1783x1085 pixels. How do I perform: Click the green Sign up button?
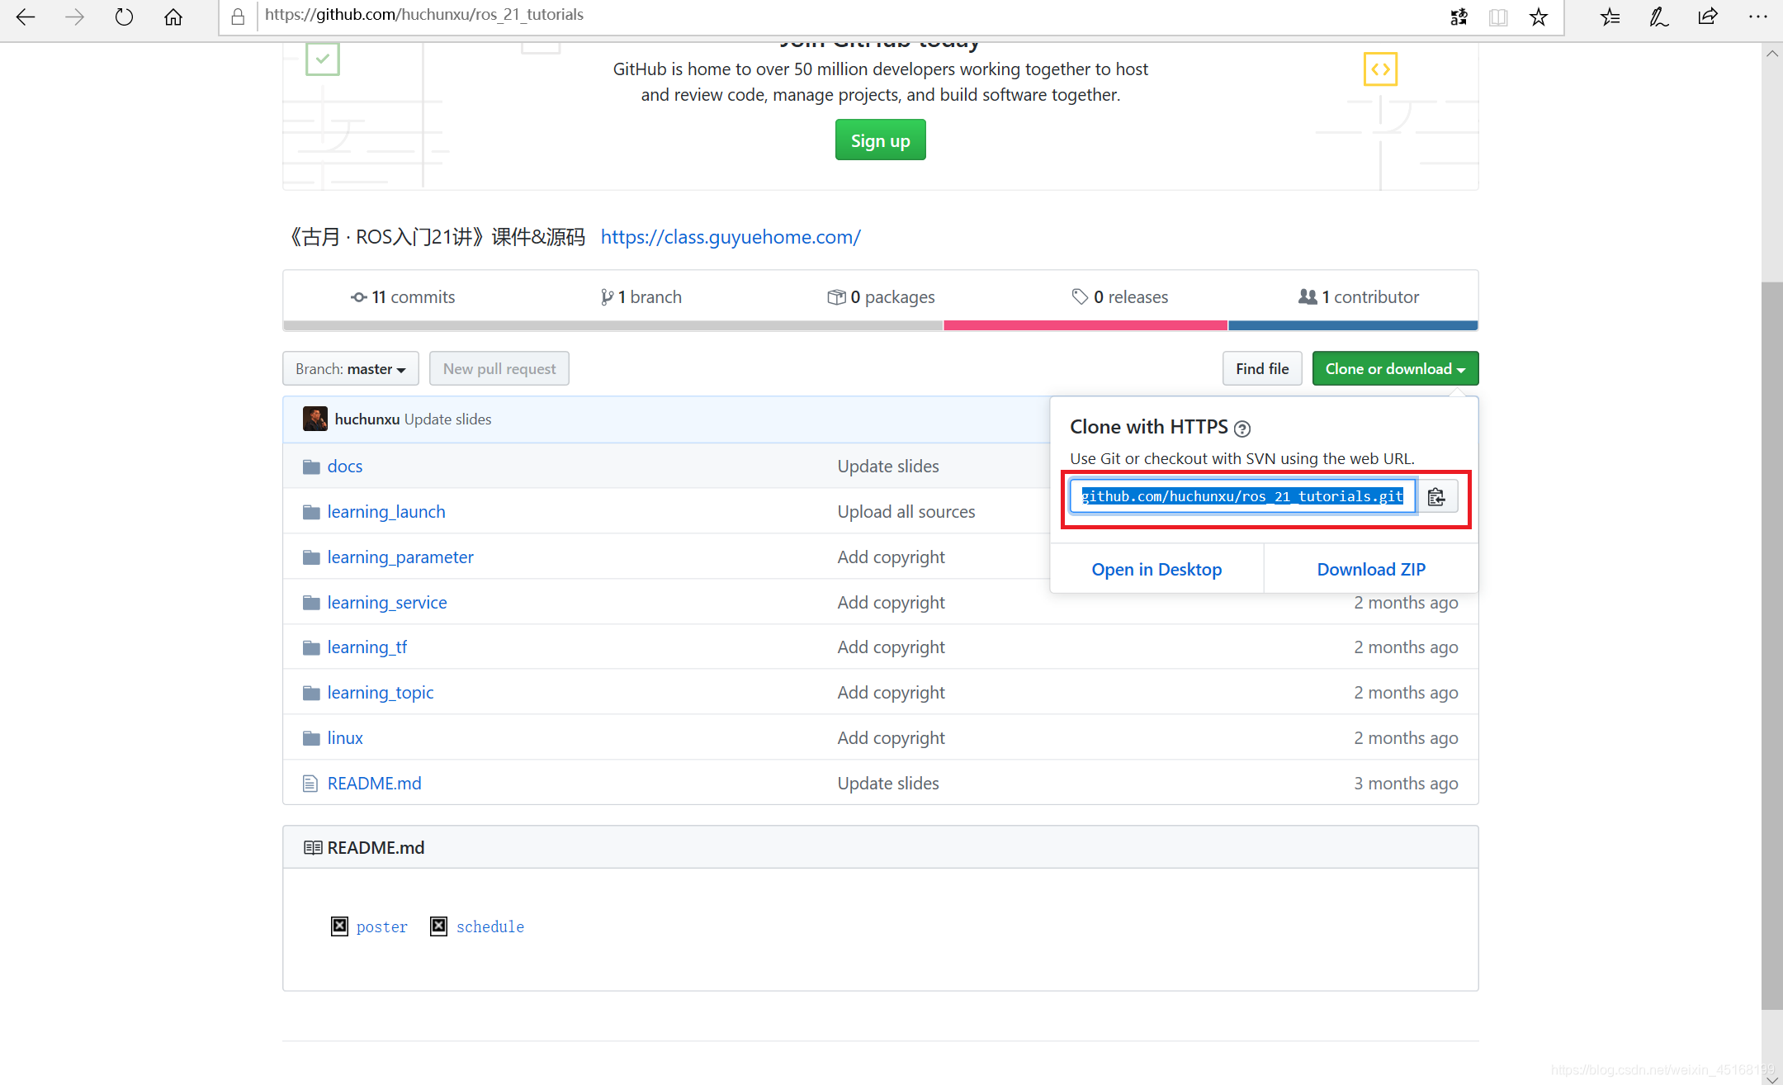[x=880, y=140]
